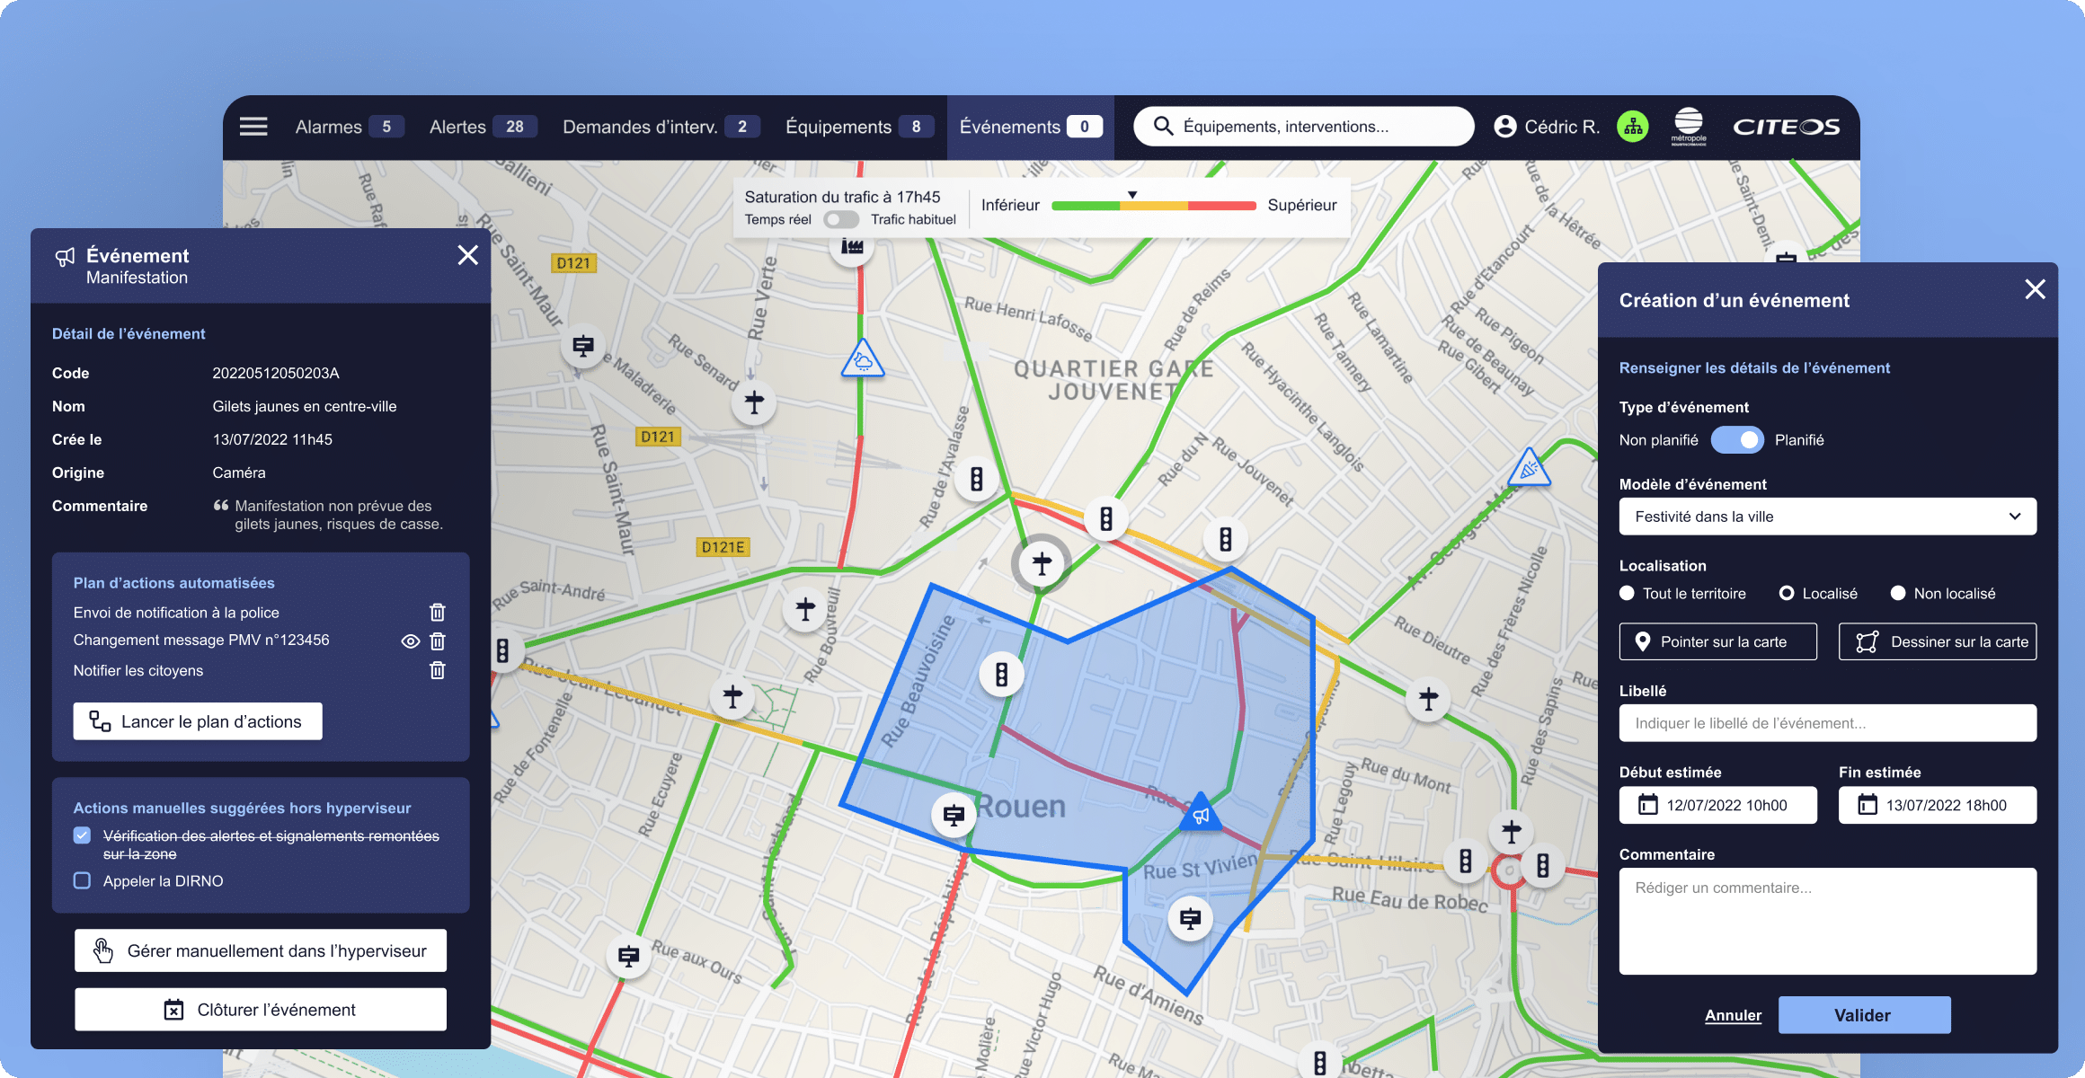Click message sign marker near Rue aux Ours

(x=629, y=956)
